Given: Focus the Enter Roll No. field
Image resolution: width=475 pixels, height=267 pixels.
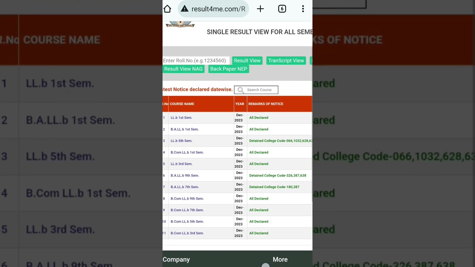Looking at the screenshot, I should click(x=196, y=60).
